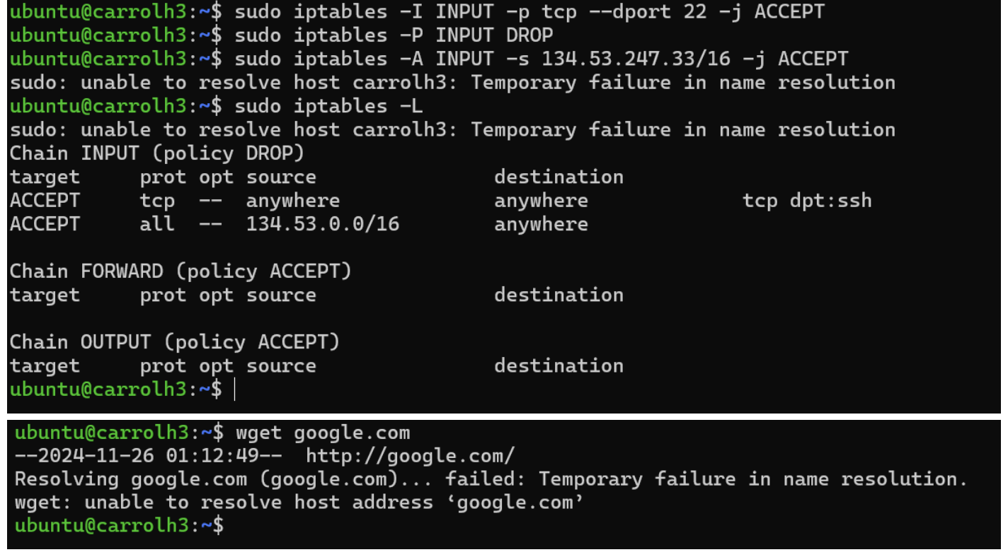Click the 'Resolving google.com' failure line
1008x557 pixels.
click(491, 479)
